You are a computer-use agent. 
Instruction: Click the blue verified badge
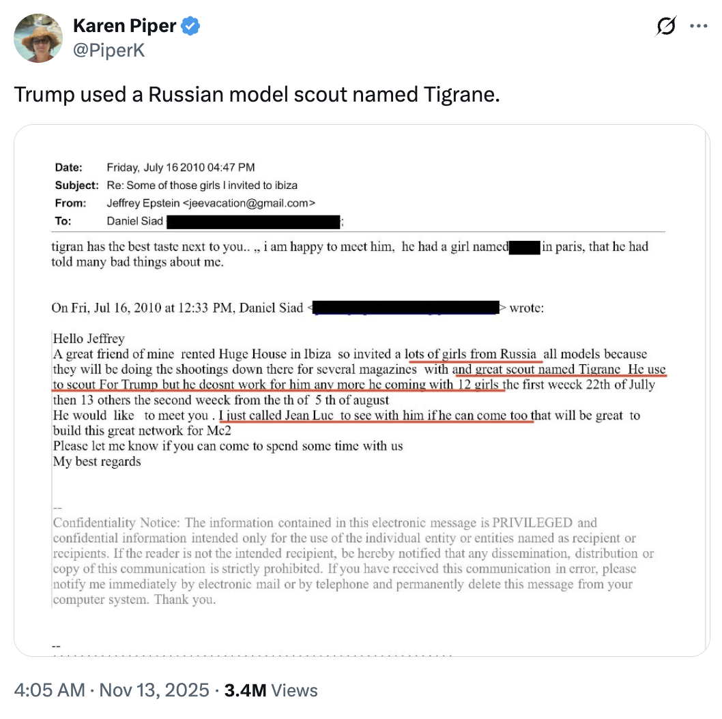(190, 27)
